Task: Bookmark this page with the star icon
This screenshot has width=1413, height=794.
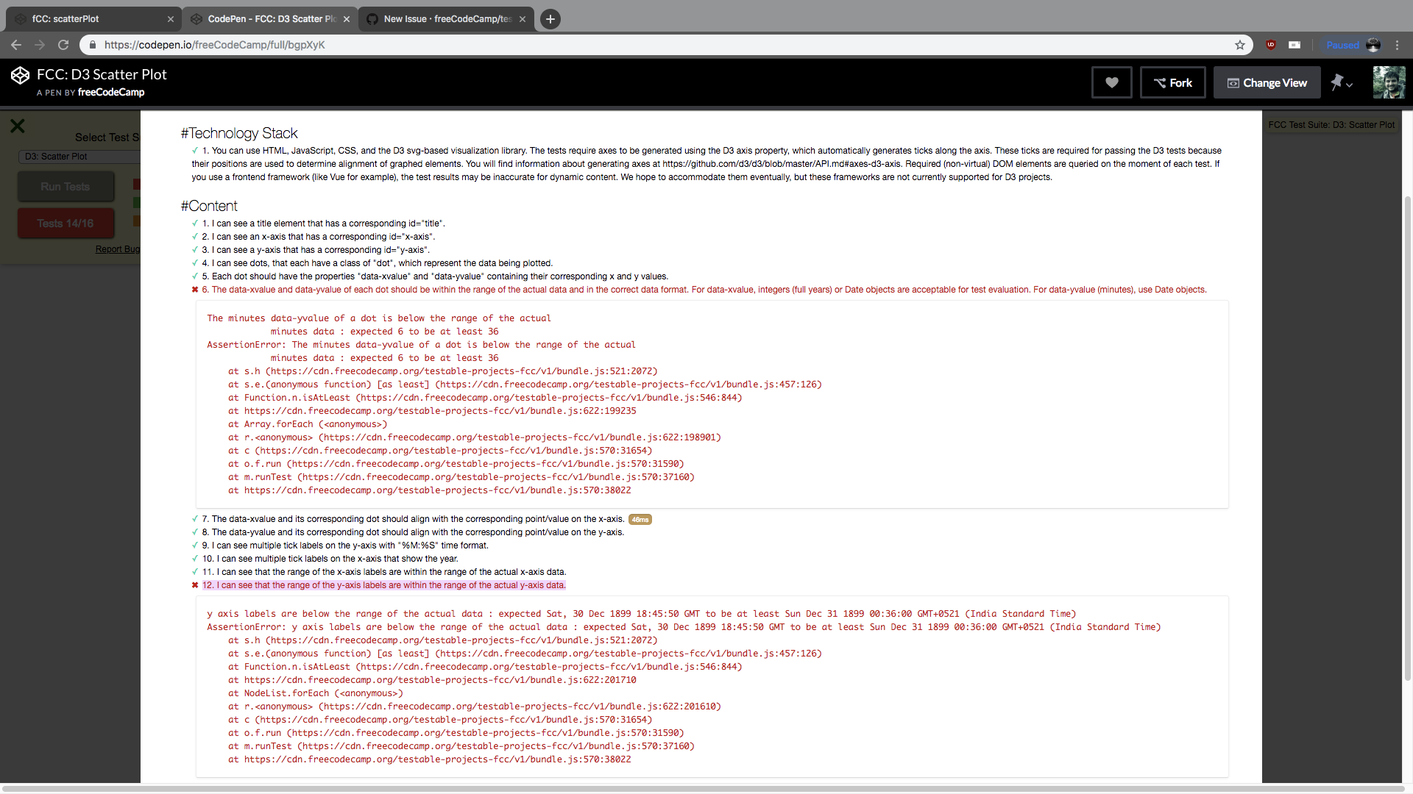Action: tap(1240, 45)
